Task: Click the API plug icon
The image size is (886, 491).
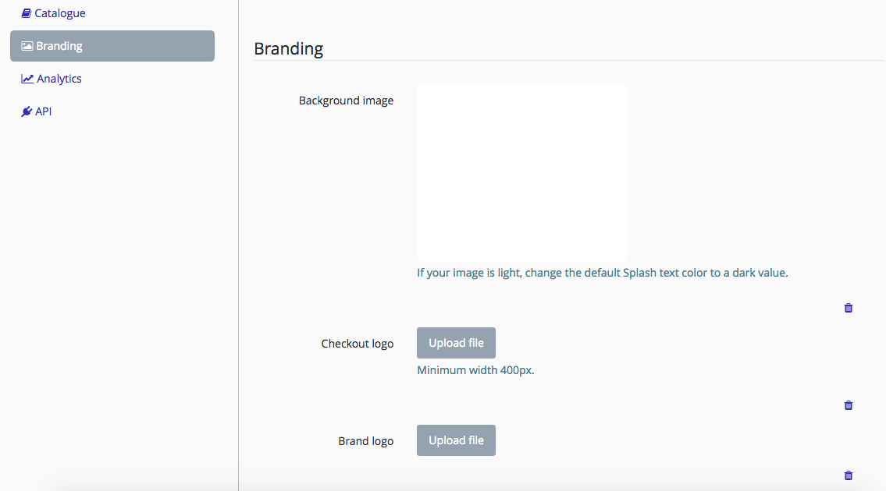Action: tap(27, 111)
